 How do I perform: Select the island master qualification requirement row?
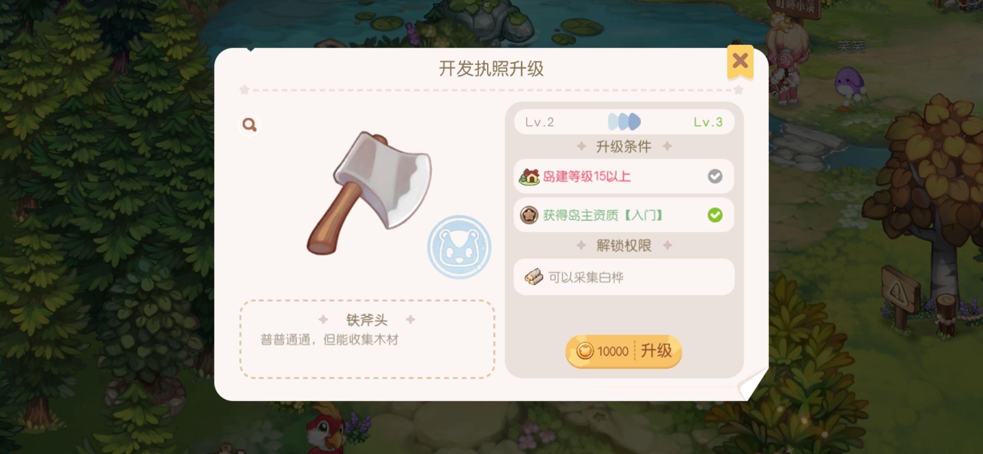click(624, 215)
